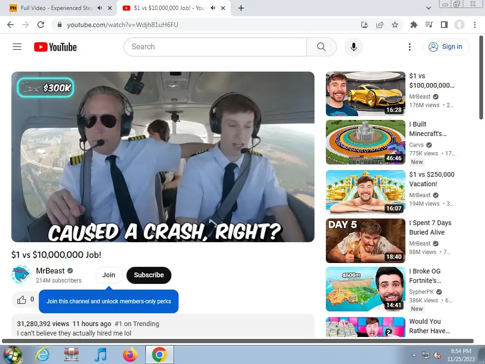Viewport: 485px width, 364px height.
Task: Click I Spent 7 Days Buried Alive title
Action: [x=430, y=227]
